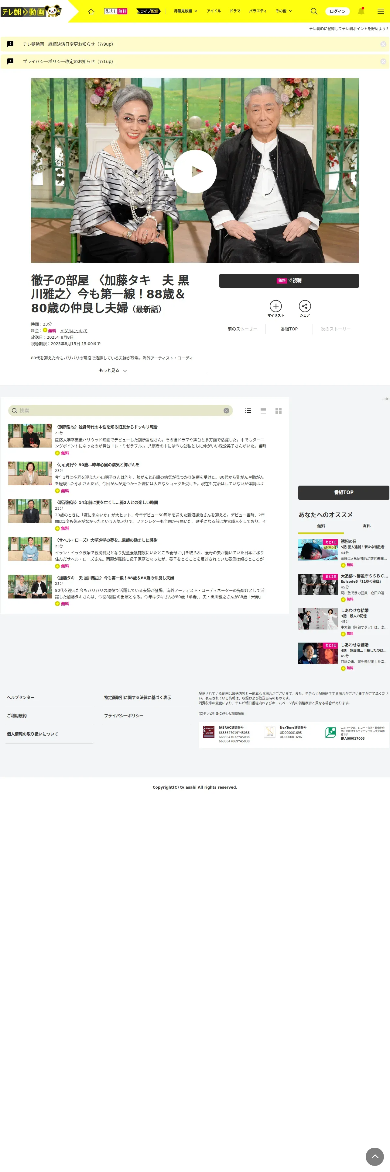
Task: Expand the その他 menu
Action: 284,11
